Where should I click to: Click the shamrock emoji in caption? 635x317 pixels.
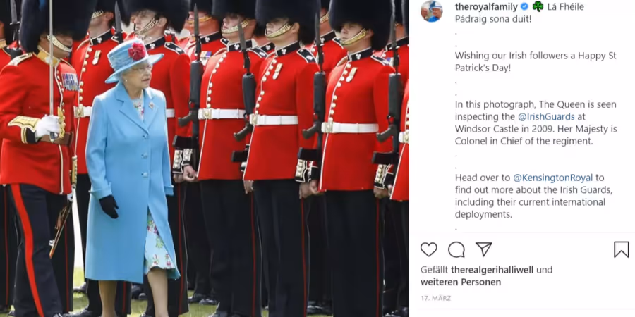click(538, 6)
